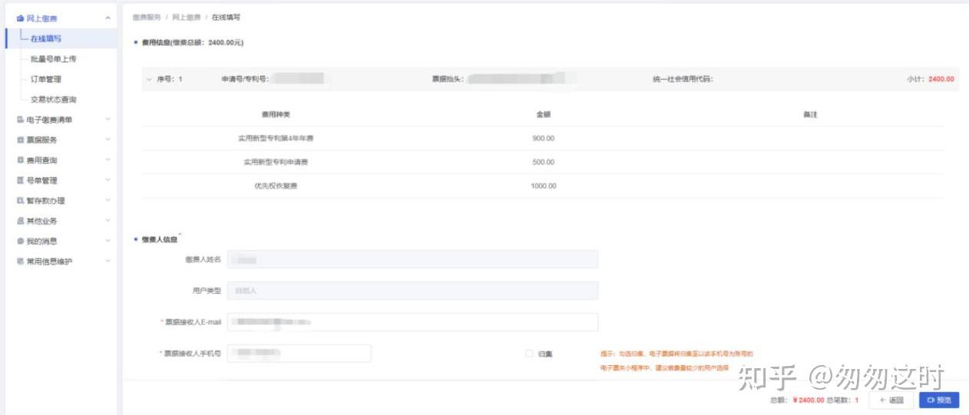Open the 批量号单上传 submenu item
969x415 pixels.
[x=53, y=59]
